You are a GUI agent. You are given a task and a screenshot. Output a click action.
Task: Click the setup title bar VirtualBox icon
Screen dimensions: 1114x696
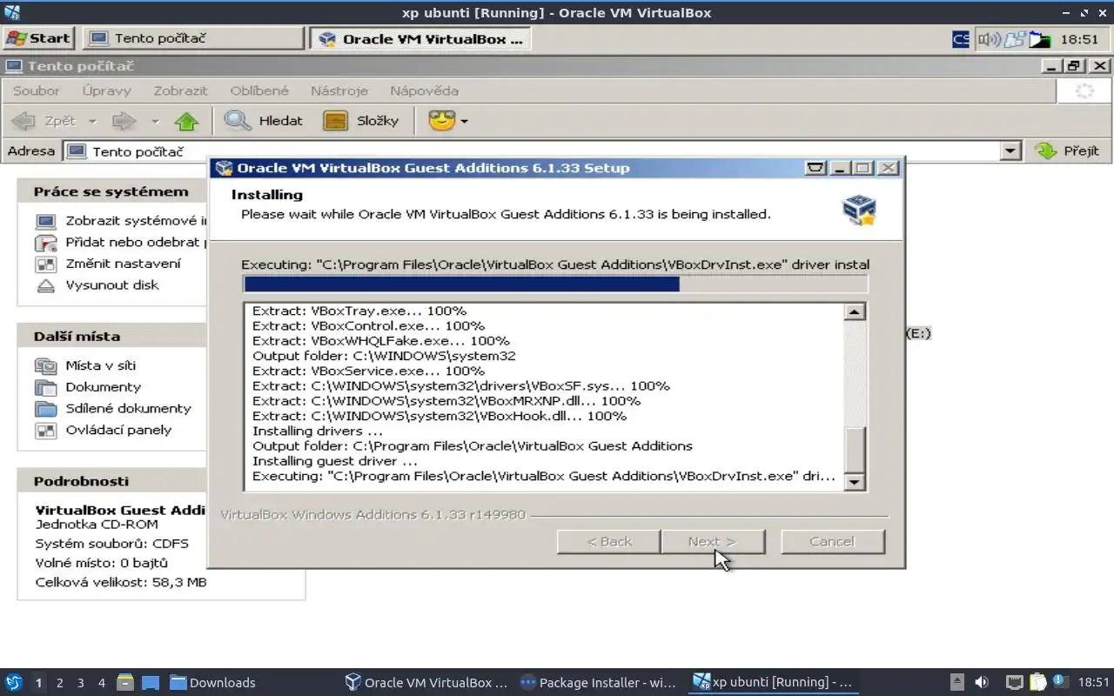point(225,168)
